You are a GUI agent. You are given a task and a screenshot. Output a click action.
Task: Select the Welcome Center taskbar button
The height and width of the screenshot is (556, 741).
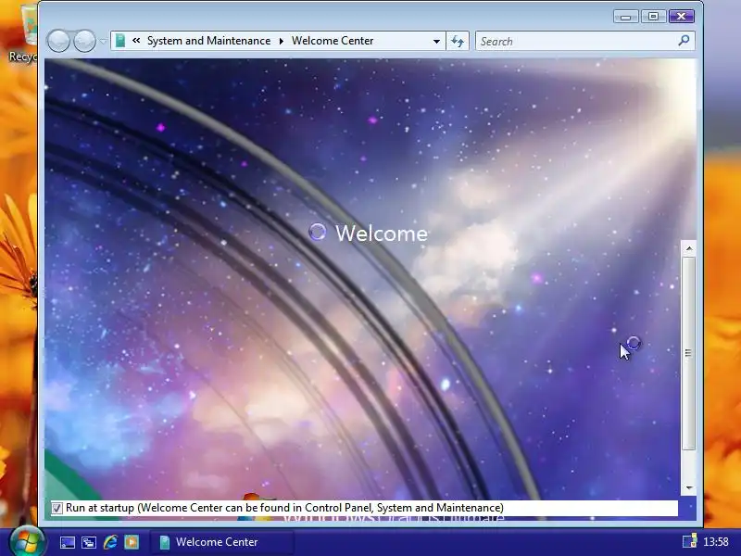[x=221, y=542]
